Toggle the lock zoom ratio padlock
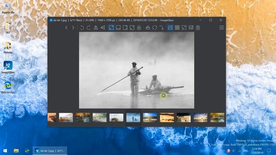 click(x=139, y=28)
